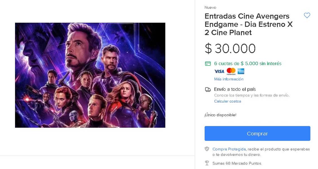The height and width of the screenshot is (169, 318).
Task: Click the Mercado Puntos trophy icon
Action: [207, 163]
